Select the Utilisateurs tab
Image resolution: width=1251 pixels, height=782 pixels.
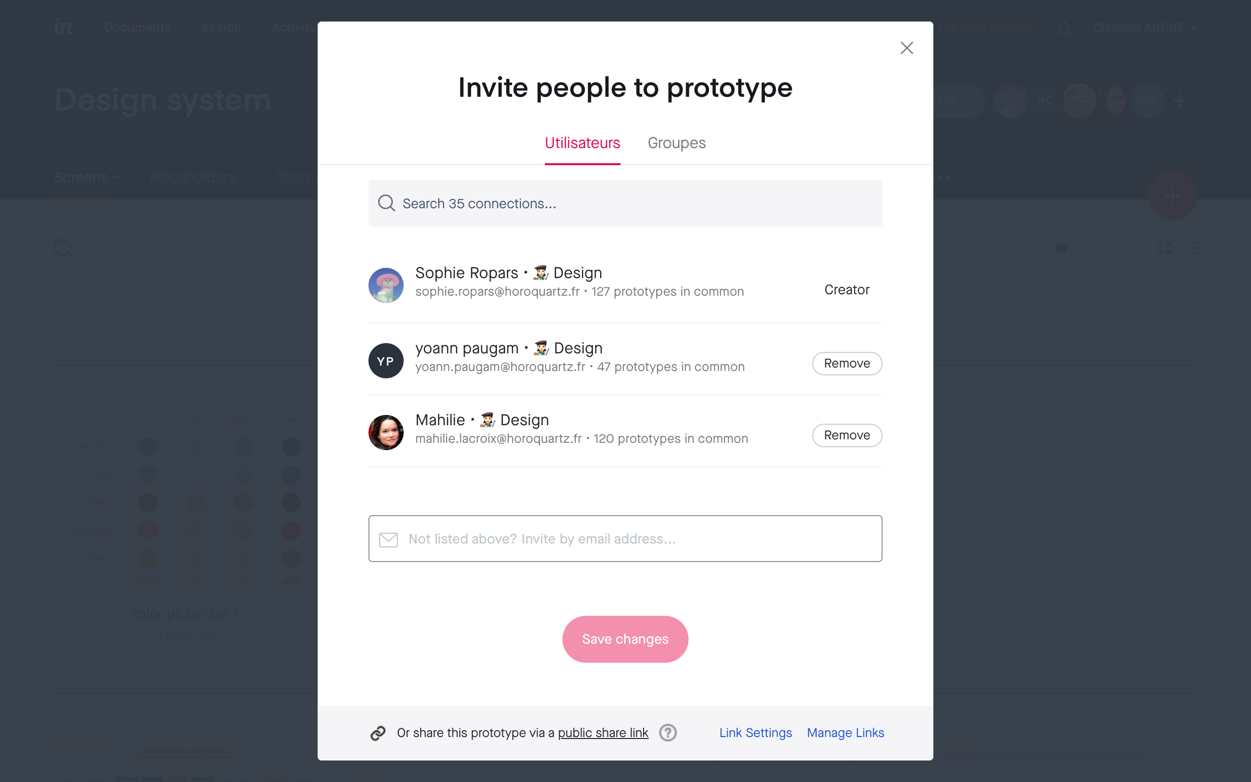click(x=582, y=143)
